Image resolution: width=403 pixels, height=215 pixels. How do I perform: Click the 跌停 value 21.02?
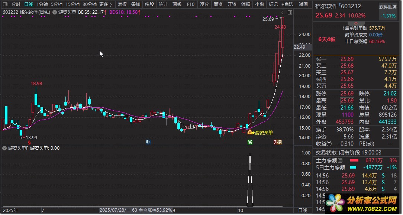[390, 94]
